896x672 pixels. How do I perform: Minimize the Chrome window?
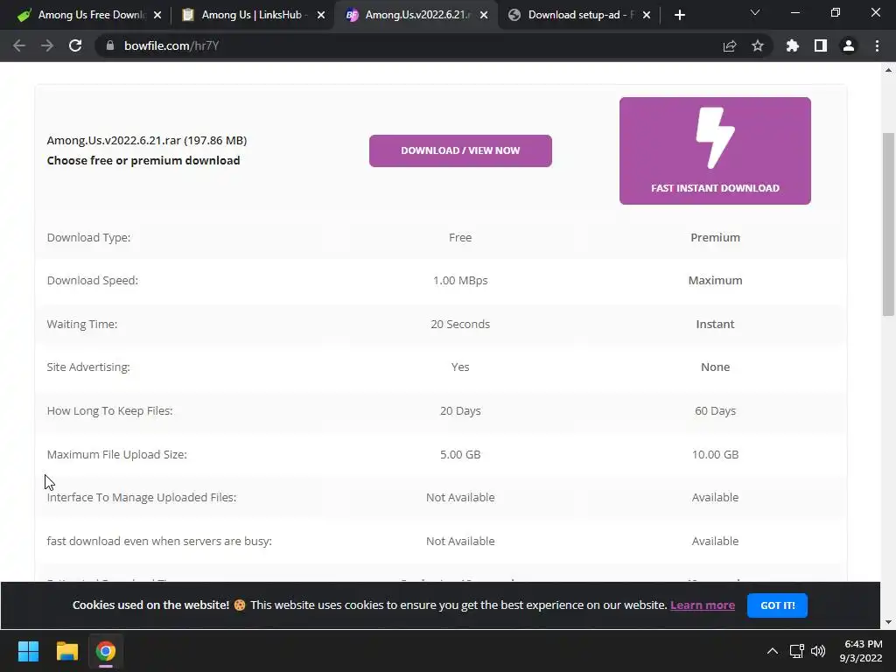(794, 12)
